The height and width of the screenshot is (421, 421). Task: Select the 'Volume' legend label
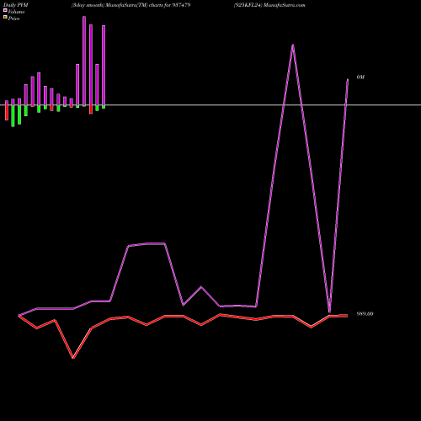click(16, 12)
